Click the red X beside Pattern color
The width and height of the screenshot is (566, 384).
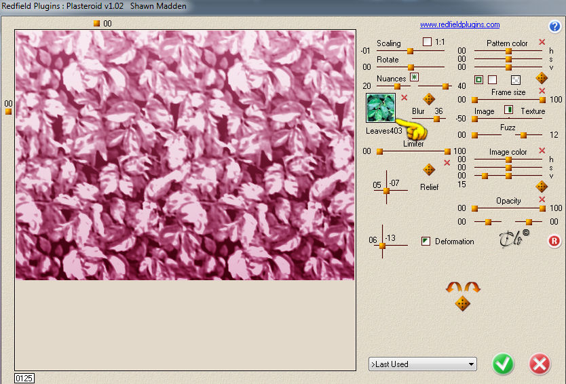tap(542, 42)
